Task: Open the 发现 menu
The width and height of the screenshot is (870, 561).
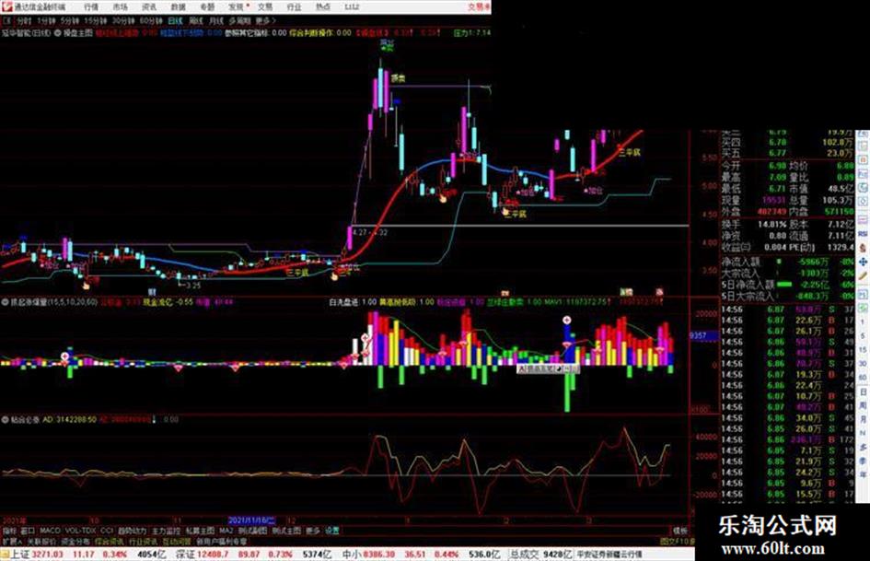Action: tap(237, 7)
